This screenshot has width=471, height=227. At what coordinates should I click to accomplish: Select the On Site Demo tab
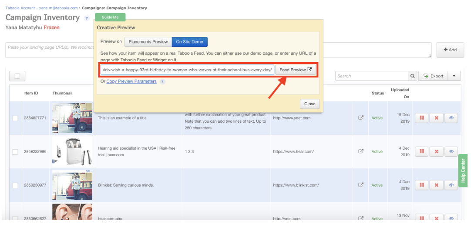pos(189,42)
